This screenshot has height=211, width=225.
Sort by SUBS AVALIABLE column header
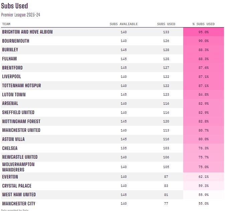click(x=123, y=24)
